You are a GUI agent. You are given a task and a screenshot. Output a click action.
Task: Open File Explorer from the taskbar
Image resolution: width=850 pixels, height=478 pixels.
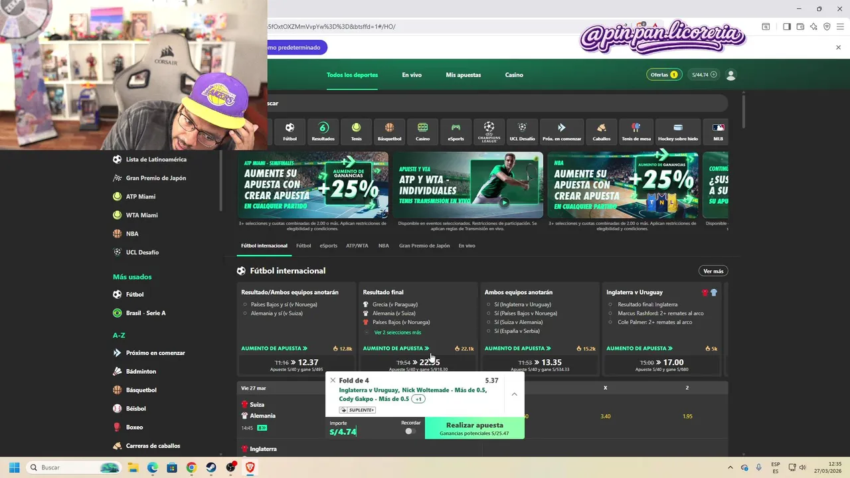click(x=132, y=467)
